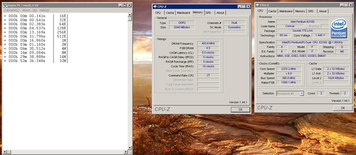Click the Package field Socket 775 LGA

(x=302, y=31)
